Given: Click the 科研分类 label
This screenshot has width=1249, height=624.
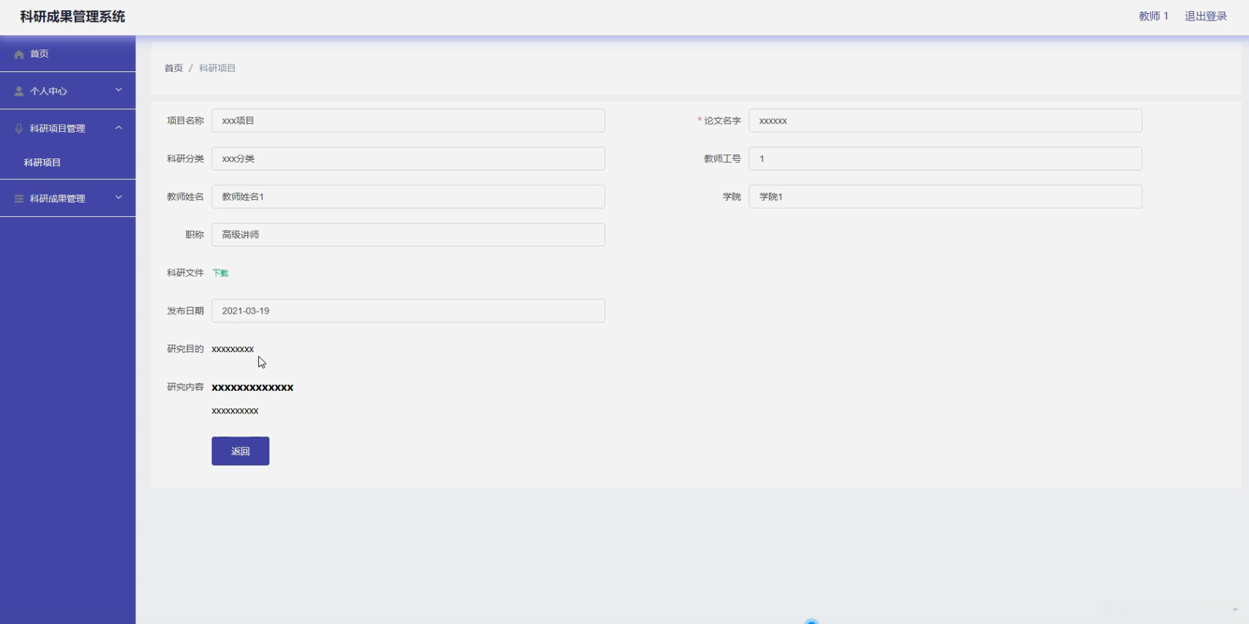Looking at the screenshot, I should (x=185, y=159).
